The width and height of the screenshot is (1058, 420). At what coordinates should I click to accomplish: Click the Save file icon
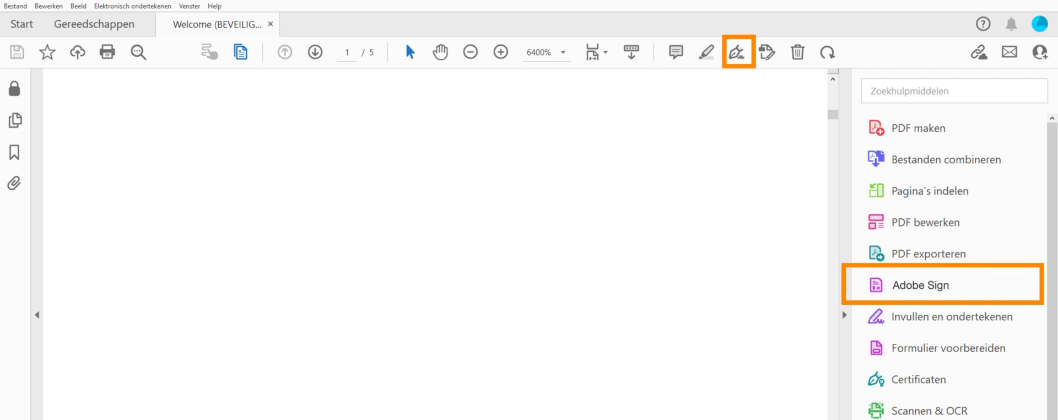[17, 52]
